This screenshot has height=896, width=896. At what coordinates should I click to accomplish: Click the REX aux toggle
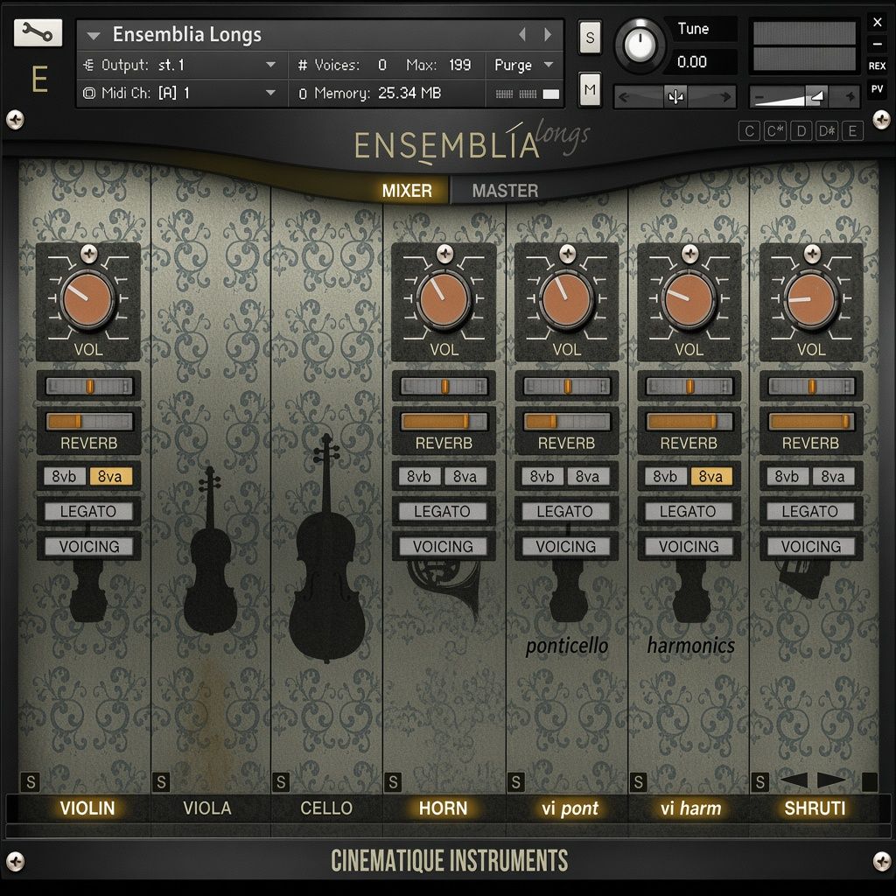coord(877,66)
